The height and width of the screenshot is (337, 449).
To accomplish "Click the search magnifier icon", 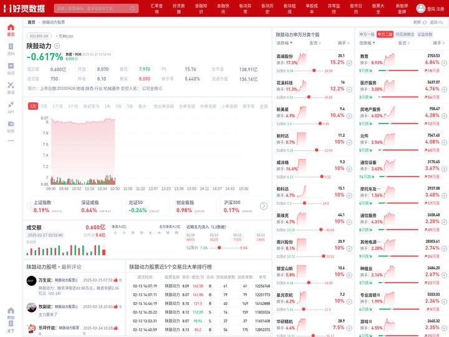I will [133, 8].
